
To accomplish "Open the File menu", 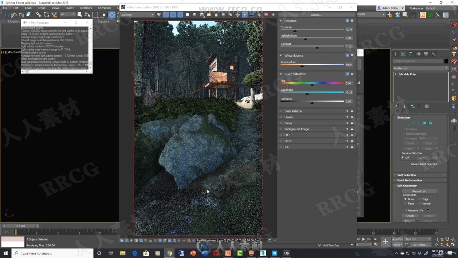I will 5,8.
